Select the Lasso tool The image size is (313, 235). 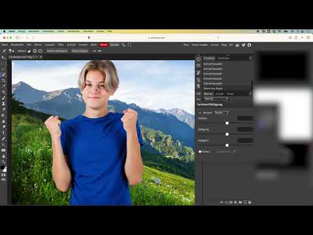(3, 69)
